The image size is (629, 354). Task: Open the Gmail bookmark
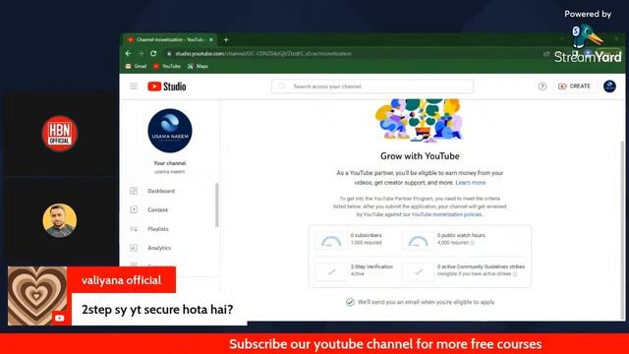coord(136,66)
